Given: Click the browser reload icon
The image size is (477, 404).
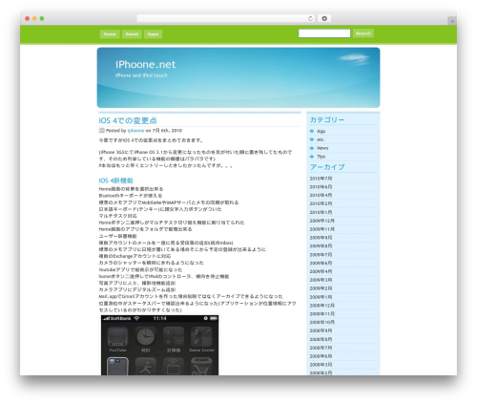Looking at the screenshot, I should (310, 18).
